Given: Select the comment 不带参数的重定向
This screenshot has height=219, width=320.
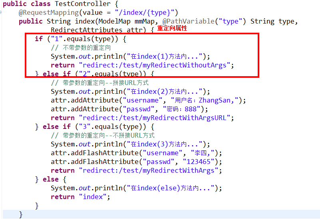Looking at the screenshot, I should click(81, 48).
